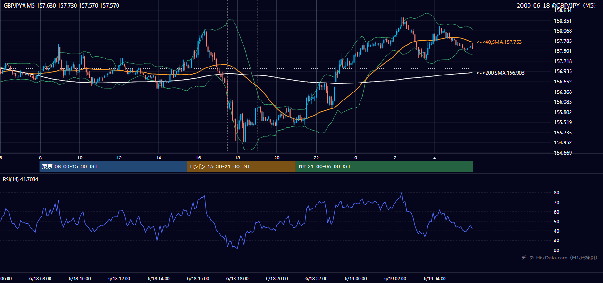603x283 pixels.
Task: Click the RSI axis level 20
Action: [557, 250]
